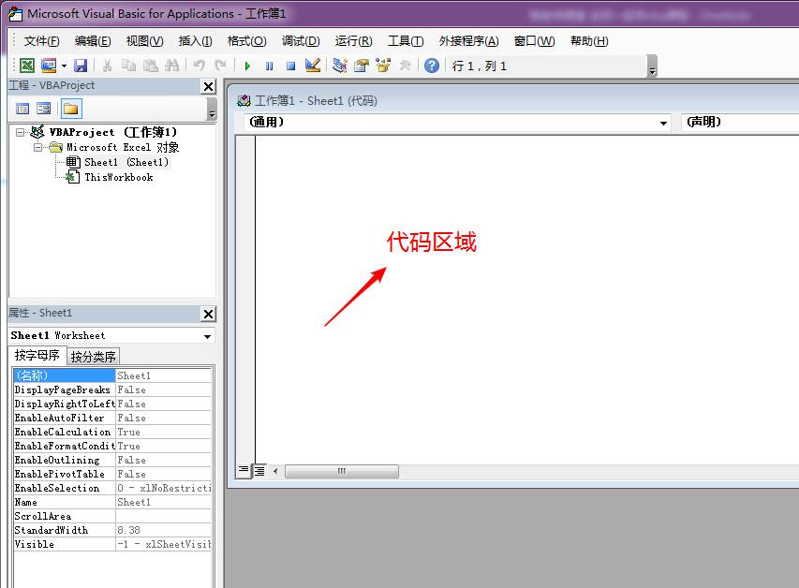Switch to the 按分类序 tab
Viewport: 799px width, 588px height.
point(94,356)
